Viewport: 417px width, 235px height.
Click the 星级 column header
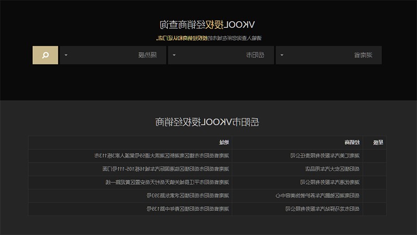(378, 143)
